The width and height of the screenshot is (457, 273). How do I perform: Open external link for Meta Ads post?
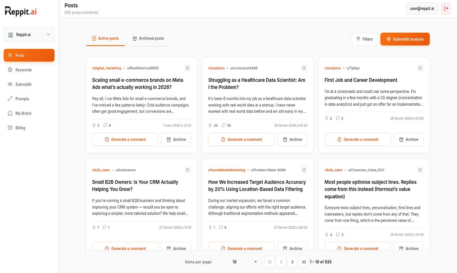(x=187, y=68)
